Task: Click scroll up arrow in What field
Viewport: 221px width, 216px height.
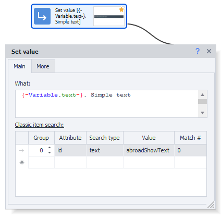Action: coord(202,95)
